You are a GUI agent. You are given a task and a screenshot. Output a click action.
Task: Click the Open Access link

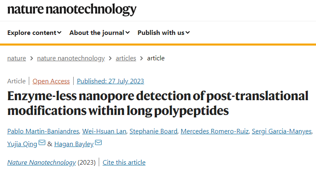point(51,81)
